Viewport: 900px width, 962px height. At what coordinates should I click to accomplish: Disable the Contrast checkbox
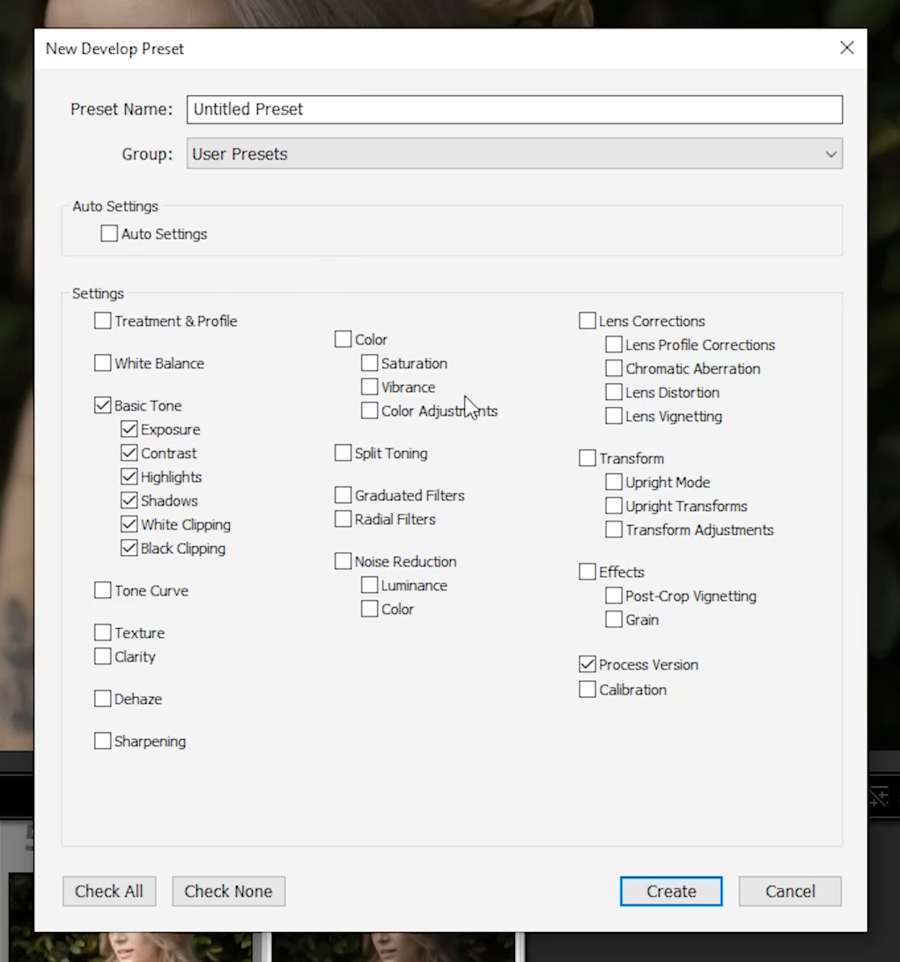click(x=129, y=453)
